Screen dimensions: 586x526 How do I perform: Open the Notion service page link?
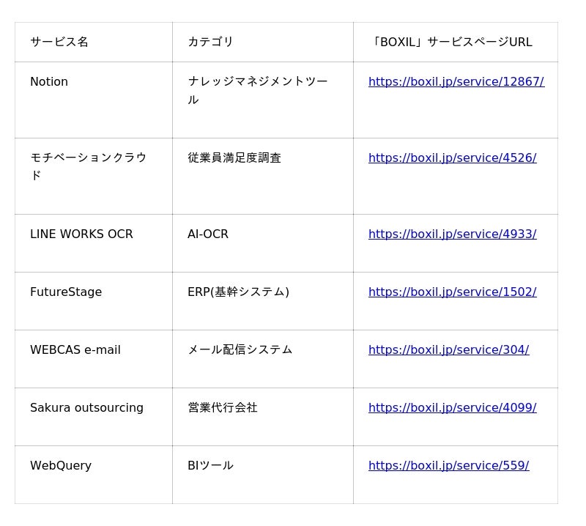[456, 82]
